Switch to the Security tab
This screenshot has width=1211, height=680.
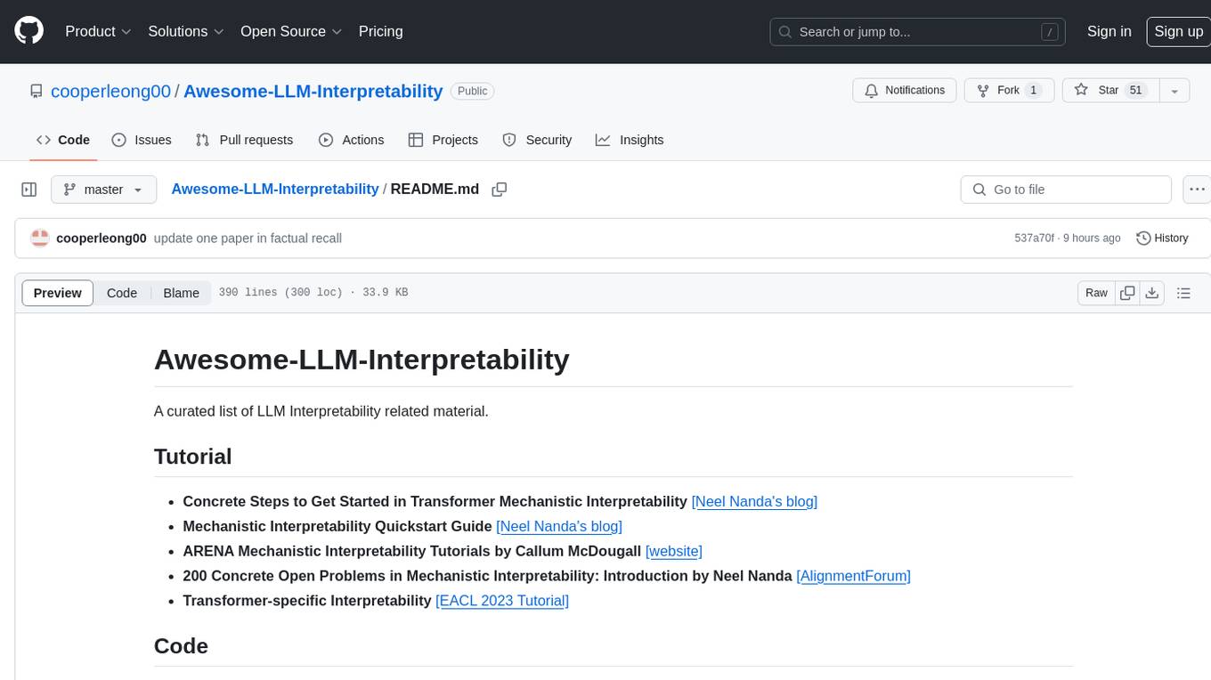coord(537,140)
